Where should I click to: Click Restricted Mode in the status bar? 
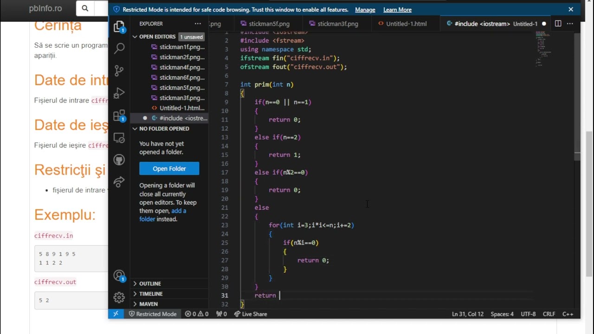tap(152, 314)
